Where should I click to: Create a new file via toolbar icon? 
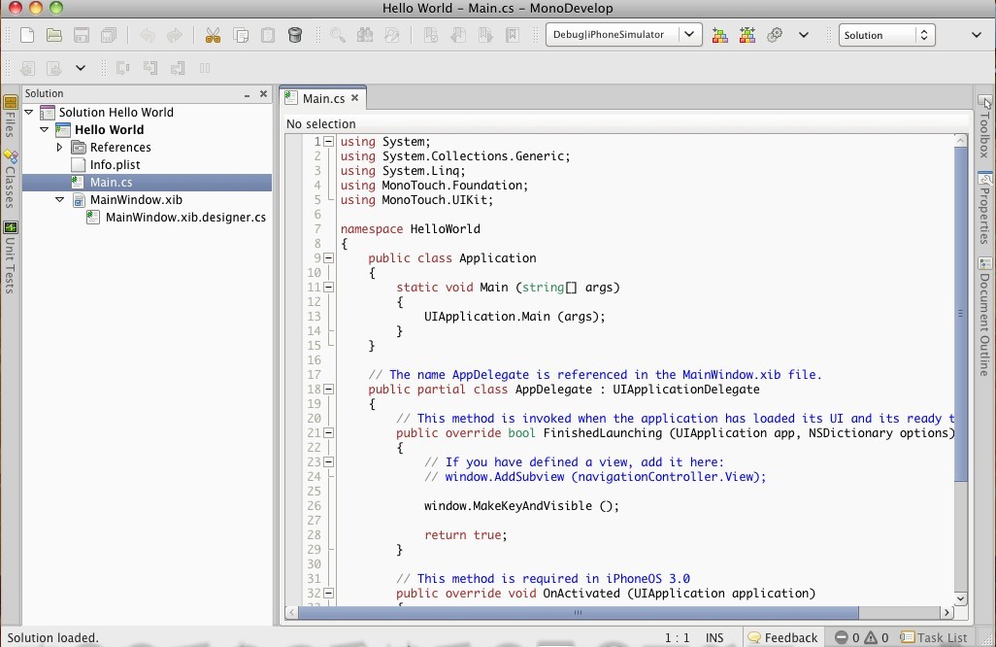tap(27, 35)
